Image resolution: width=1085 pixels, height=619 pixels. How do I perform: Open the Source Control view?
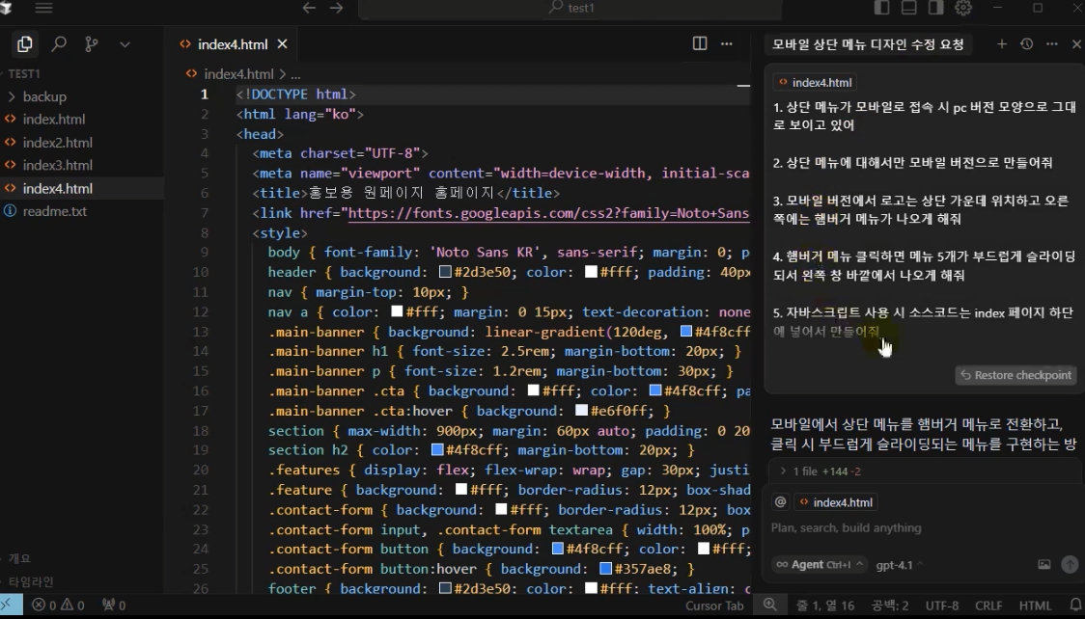[x=92, y=44]
